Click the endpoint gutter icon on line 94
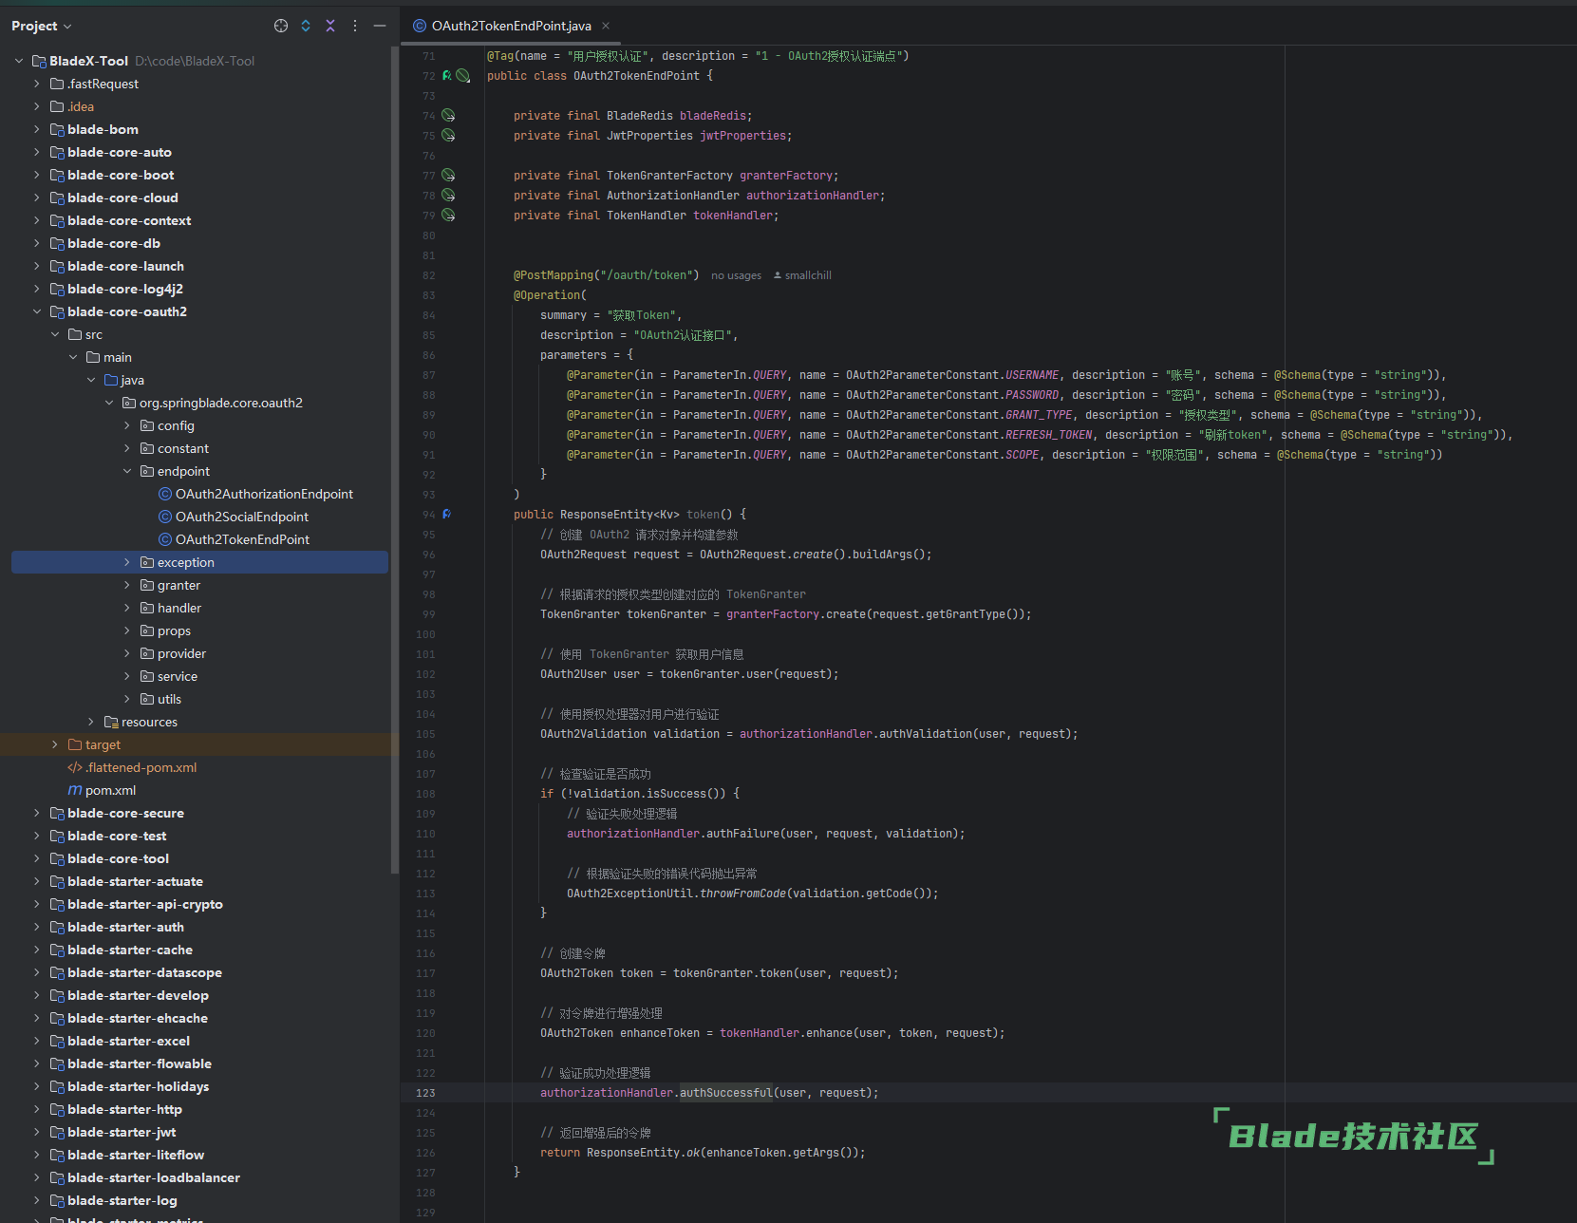This screenshot has height=1223, width=1577. point(446,514)
